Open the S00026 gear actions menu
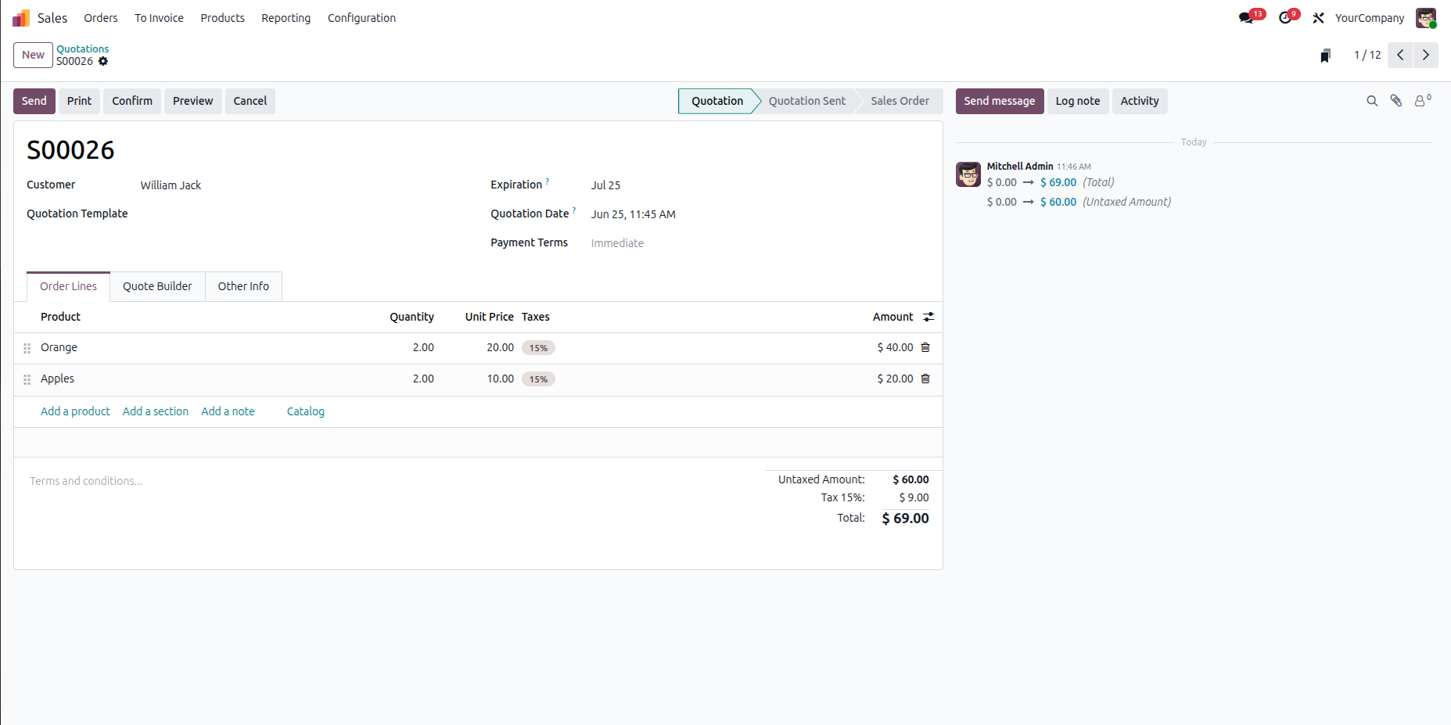The height and width of the screenshot is (725, 1451). (x=103, y=61)
